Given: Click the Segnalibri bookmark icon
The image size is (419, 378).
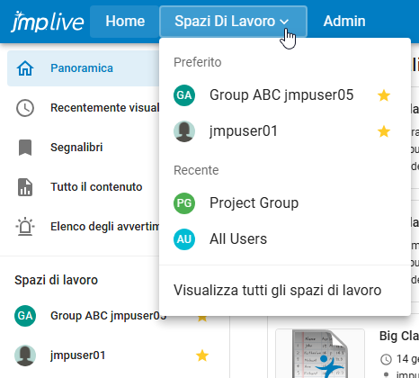Looking at the screenshot, I should pos(25,148).
